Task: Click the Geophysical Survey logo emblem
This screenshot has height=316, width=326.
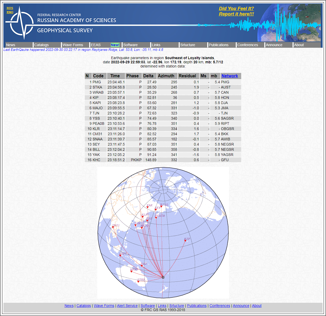Action: point(22,23)
